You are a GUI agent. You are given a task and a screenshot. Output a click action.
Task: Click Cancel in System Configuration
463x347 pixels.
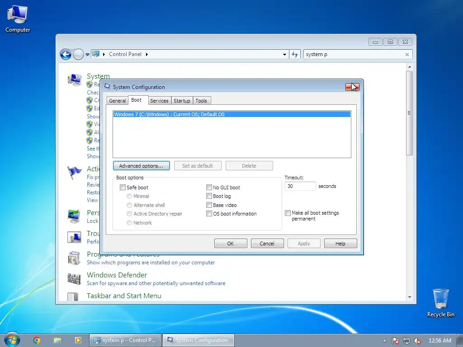click(x=267, y=244)
